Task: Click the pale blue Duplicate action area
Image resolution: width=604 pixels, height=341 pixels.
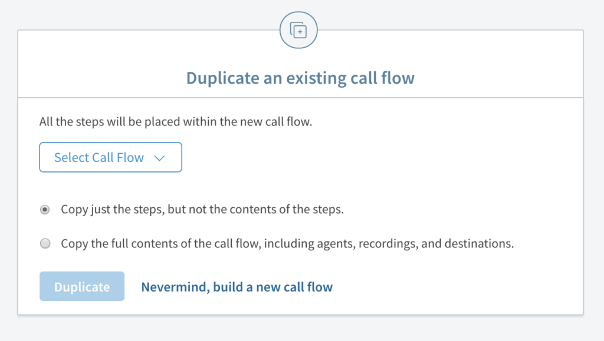Action: 81,286
